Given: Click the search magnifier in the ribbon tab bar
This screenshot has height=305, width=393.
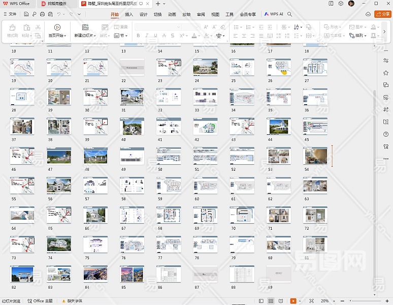Looking at the screenshot, I should tap(290, 14).
